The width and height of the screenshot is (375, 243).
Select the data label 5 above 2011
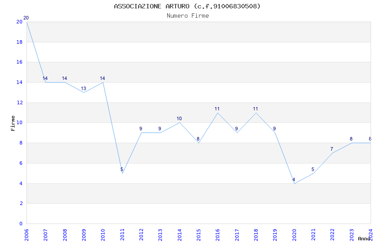pyautogui.click(x=122, y=170)
